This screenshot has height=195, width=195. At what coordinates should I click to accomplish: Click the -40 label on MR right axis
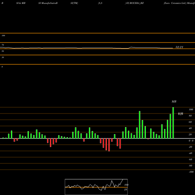click(190, 153)
